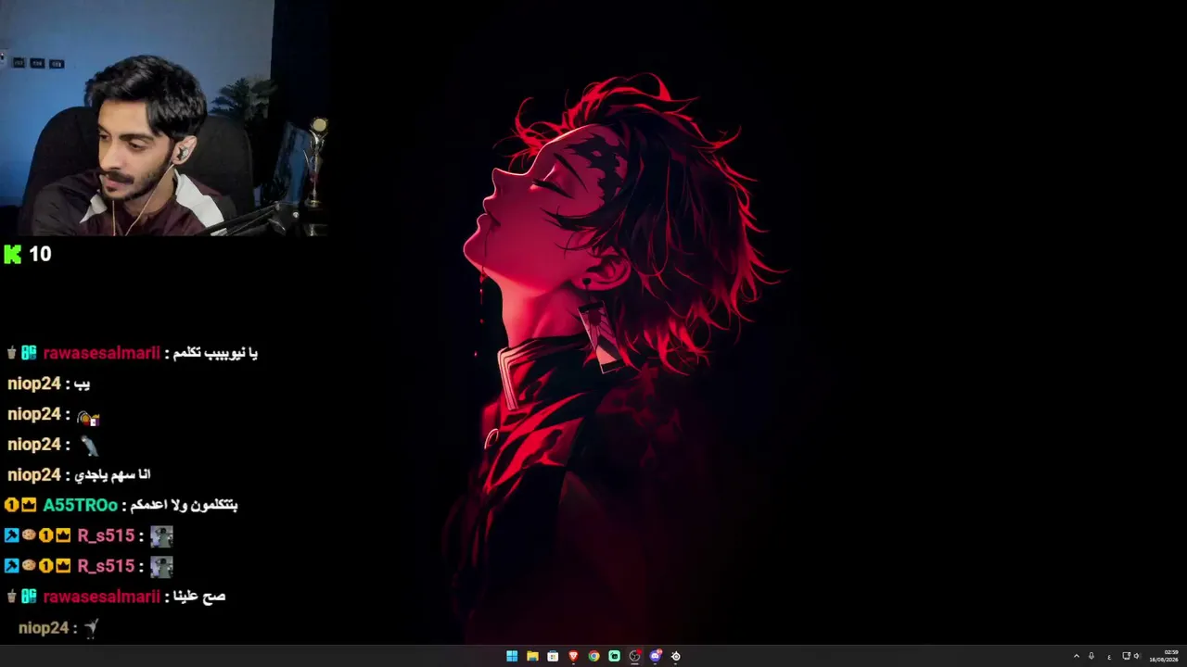Click the niop24 message reading "يب"
Screen dimensions: 1187x667
point(83,384)
